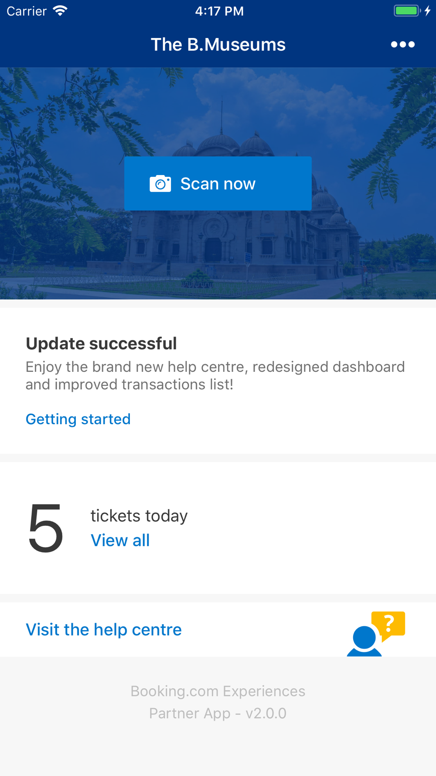Tap the Booking.com Experiences footer text
The height and width of the screenshot is (776, 436).
[x=218, y=691]
